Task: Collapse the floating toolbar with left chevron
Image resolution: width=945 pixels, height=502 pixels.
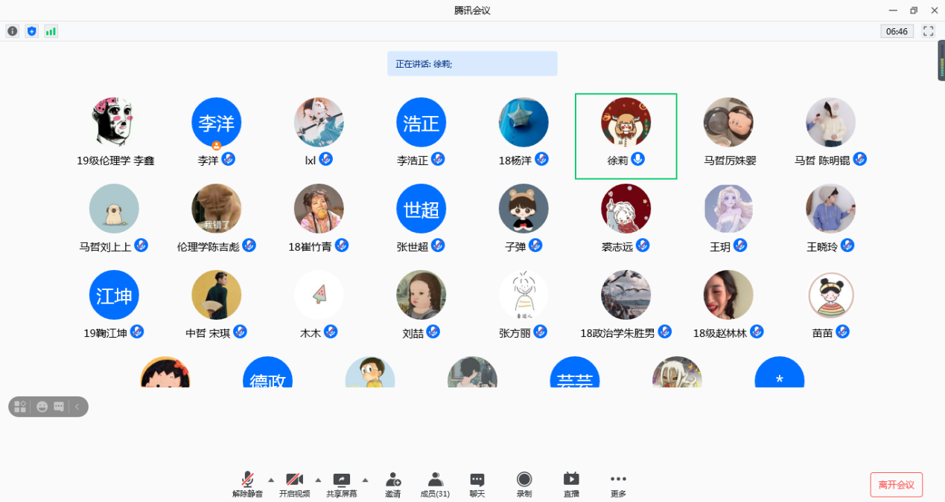Action: pyautogui.click(x=77, y=407)
